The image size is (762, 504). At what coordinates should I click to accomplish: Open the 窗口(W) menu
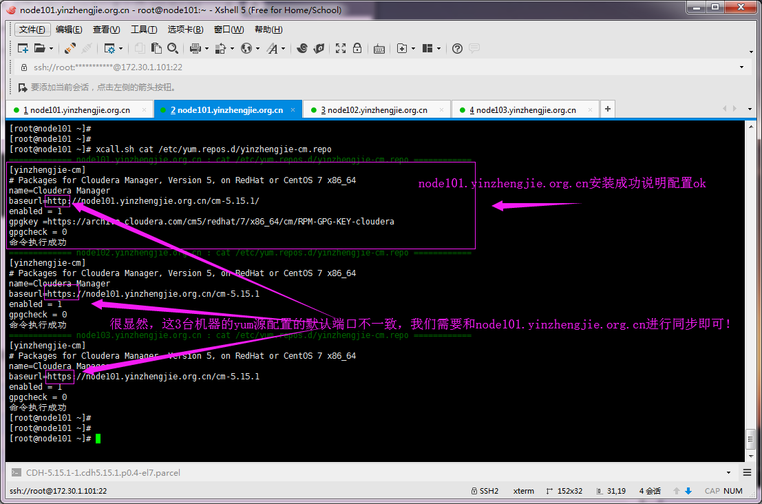tap(229, 30)
